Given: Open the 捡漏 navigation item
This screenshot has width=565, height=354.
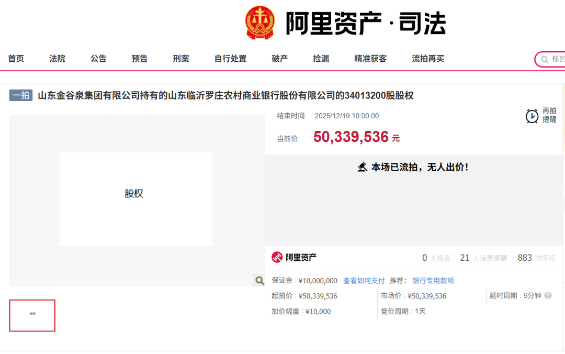Looking at the screenshot, I should click(321, 59).
